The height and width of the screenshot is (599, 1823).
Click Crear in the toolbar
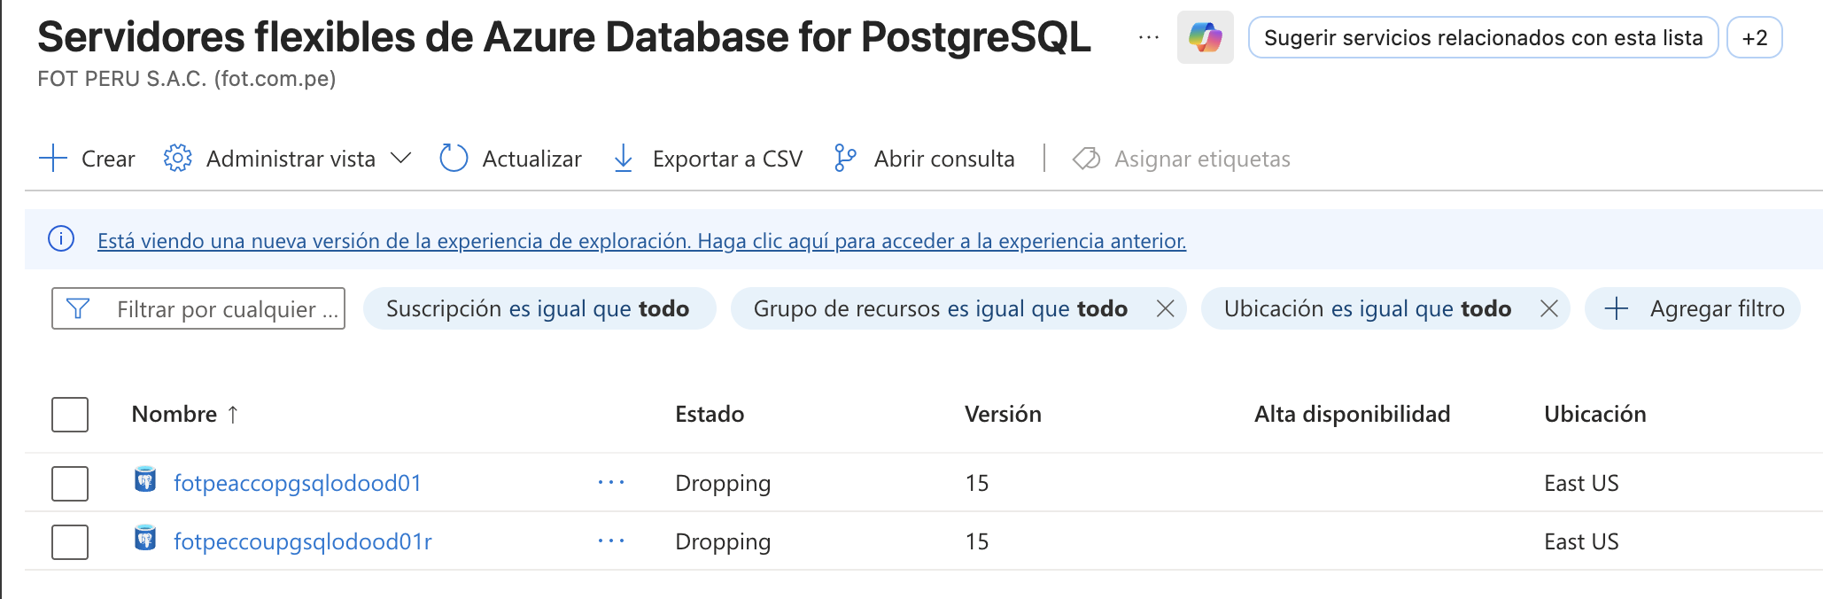pos(88,159)
